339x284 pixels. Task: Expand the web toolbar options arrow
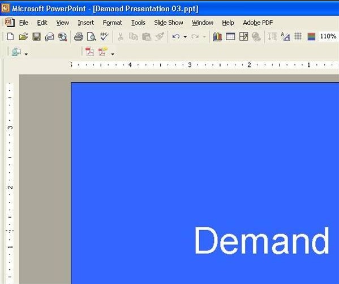point(26,54)
